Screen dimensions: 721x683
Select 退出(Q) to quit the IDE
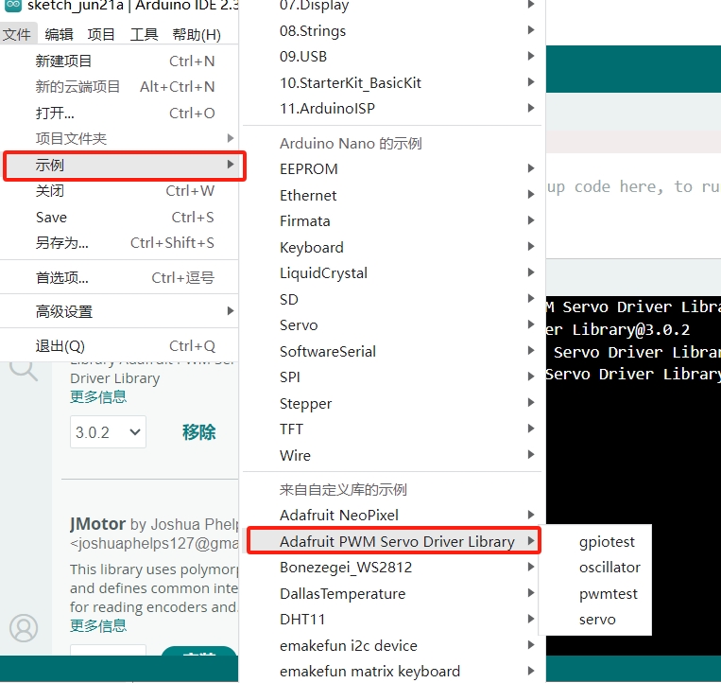[60, 346]
